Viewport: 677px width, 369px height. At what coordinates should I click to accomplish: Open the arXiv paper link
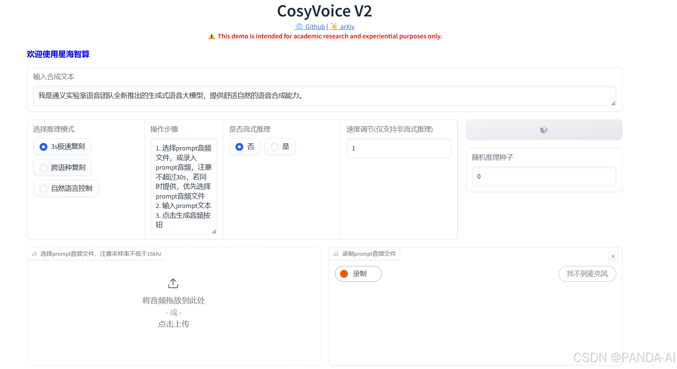[x=346, y=27]
